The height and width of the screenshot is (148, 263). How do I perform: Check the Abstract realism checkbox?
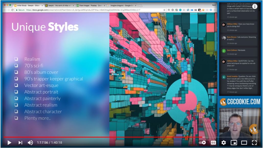click(x=16, y=105)
